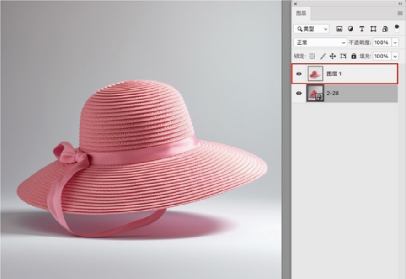The width and height of the screenshot is (406, 279).
Task: Hide the 图层 1 layer
Action: point(299,74)
